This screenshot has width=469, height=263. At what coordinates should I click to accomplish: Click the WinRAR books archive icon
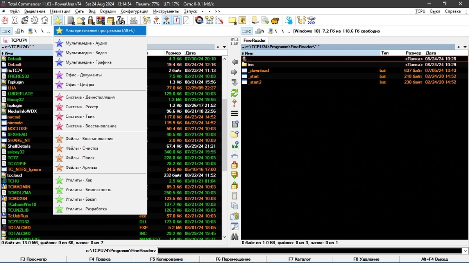tap(100, 20)
